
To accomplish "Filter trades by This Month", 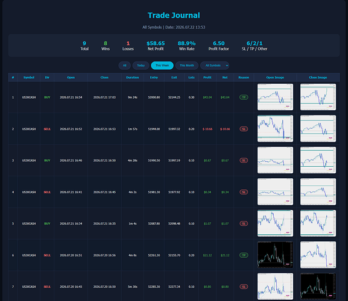I will pyautogui.click(x=187, y=66).
